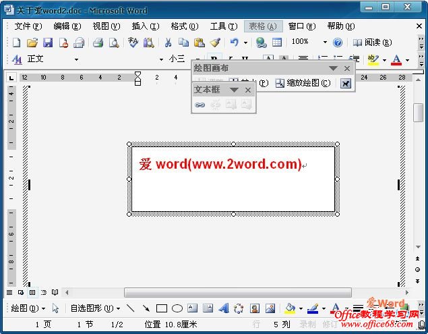Click the Create Text Box Link icon

tap(200, 105)
